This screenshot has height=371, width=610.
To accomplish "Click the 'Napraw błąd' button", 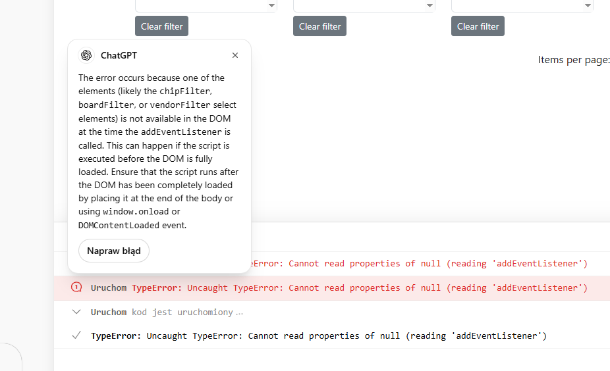I will tap(113, 251).
